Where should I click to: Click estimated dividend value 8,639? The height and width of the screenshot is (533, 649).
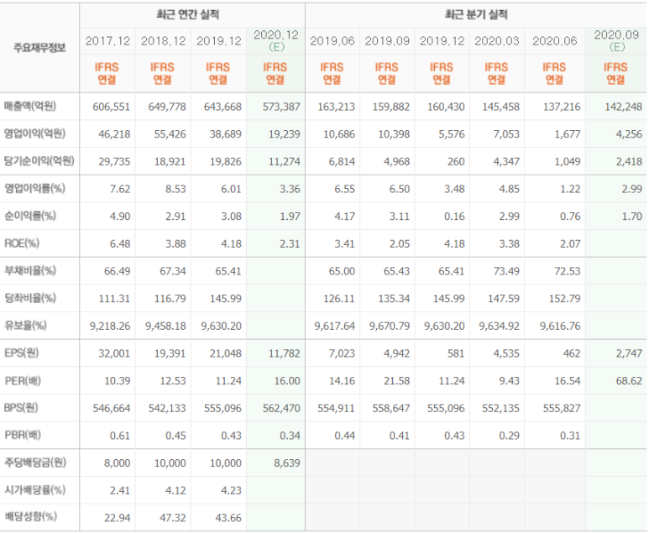tap(287, 463)
